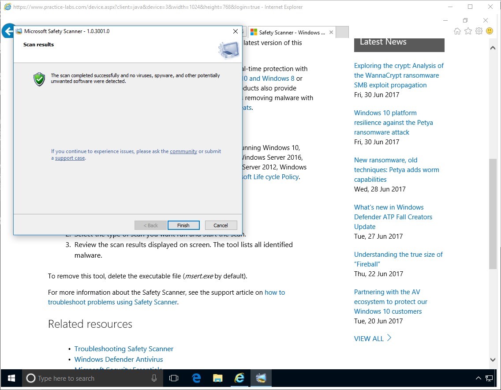
Task: Open the WannaCrypt ransomware analysis article
Action: pos(399,75)
